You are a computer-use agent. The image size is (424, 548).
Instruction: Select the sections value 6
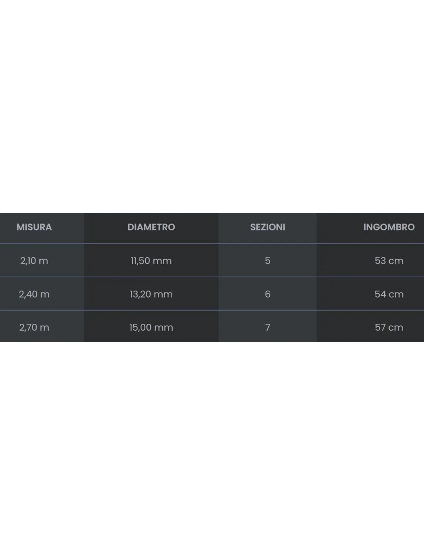pyautogui.click(x=268, y=294)
